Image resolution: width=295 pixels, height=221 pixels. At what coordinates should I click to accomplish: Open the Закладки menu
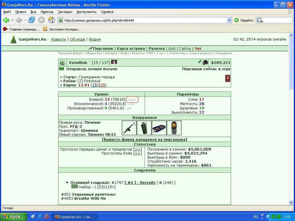pos(65,12)
